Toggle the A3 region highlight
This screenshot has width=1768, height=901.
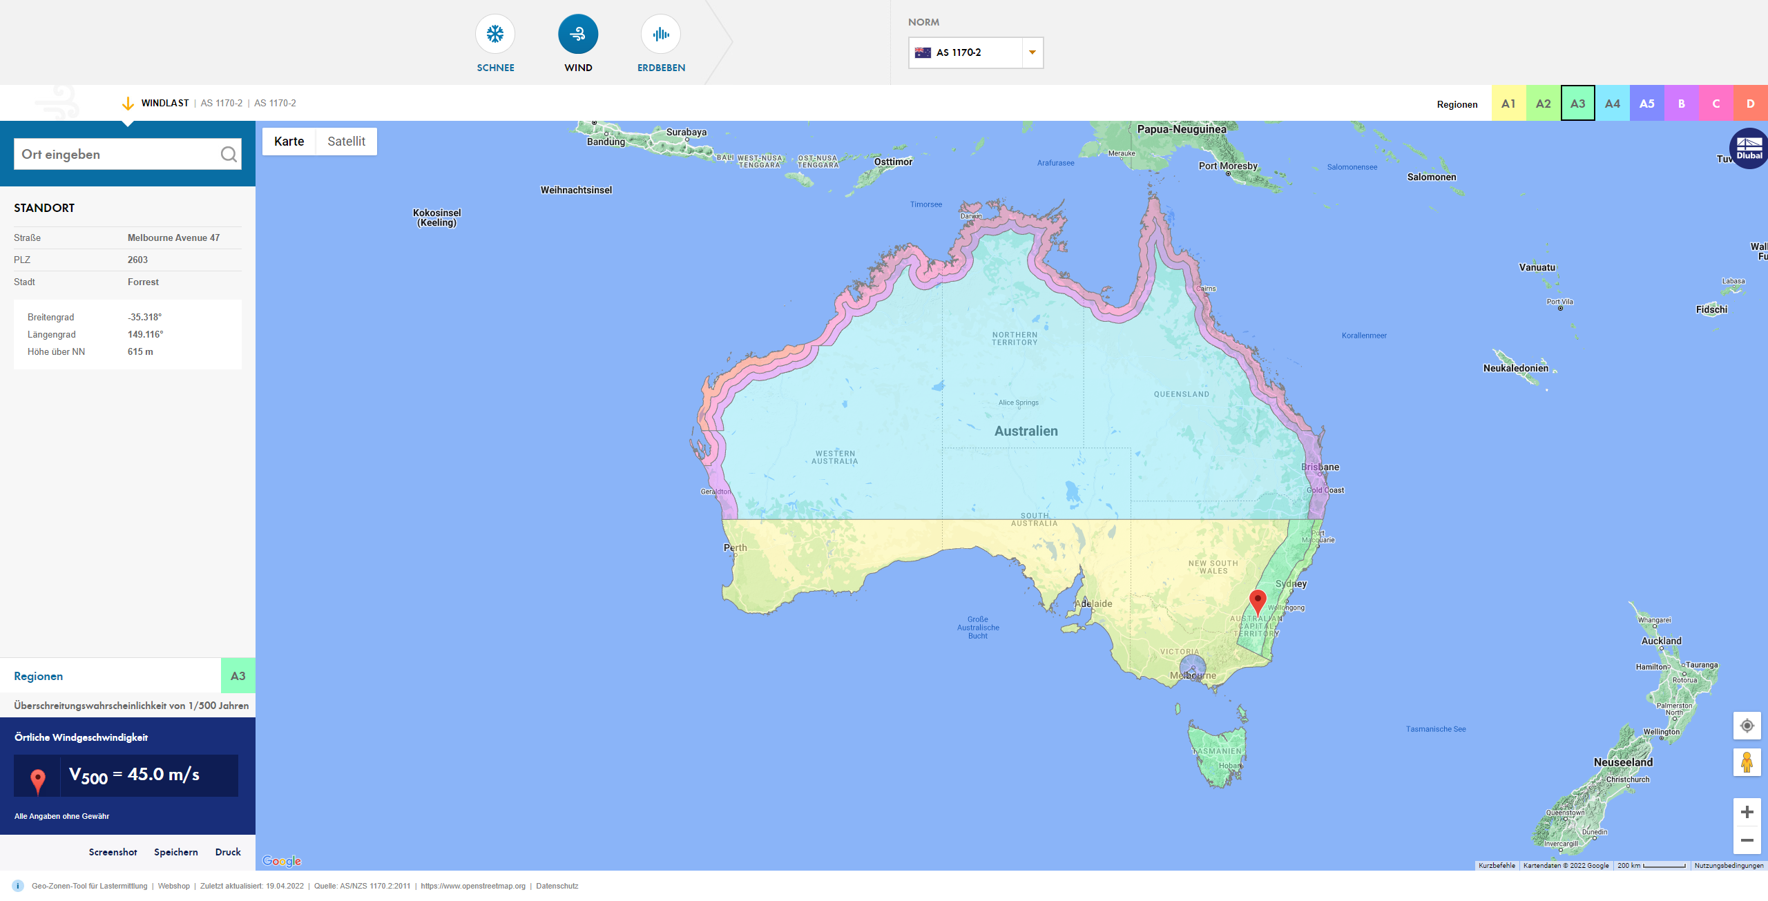(x=1578, y=103)
